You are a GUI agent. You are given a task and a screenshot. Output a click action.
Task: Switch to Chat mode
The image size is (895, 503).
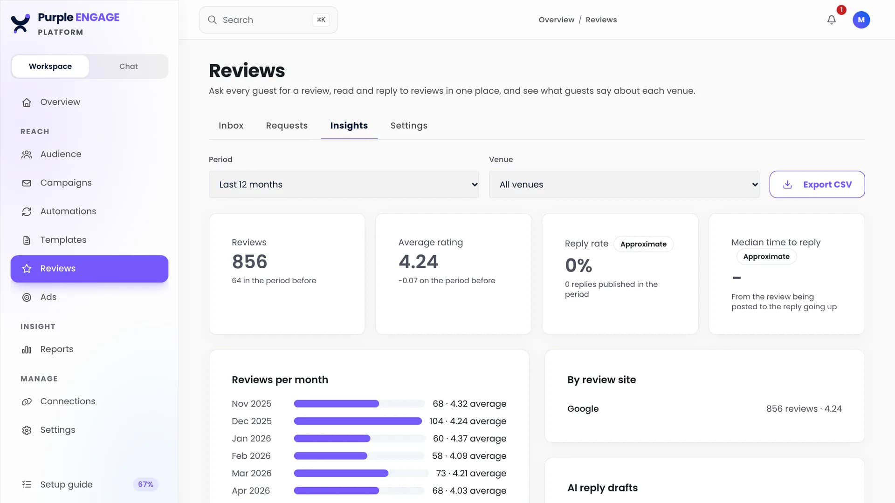click(x=128, y=66)
